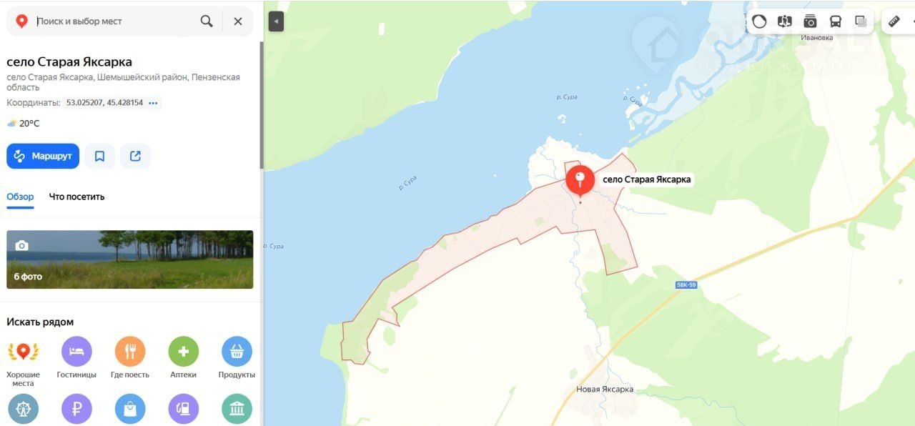Toggle public transport bus layer
Image resolution: width=915 pixels, height=426 pixels.
click(835, 21)
